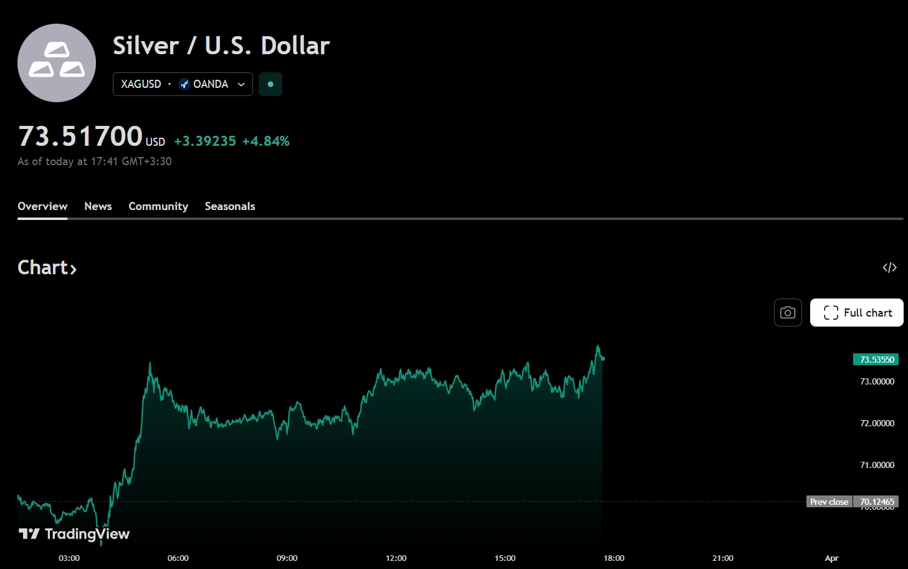Screen dimensions: 908x569
Task: Take a chart snapshot with camera icon
Action: [788, 312]
